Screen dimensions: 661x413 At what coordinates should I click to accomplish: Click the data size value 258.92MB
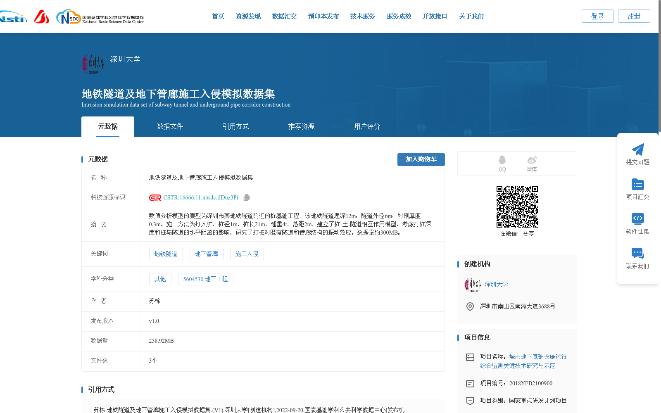(x=161, y=341)
